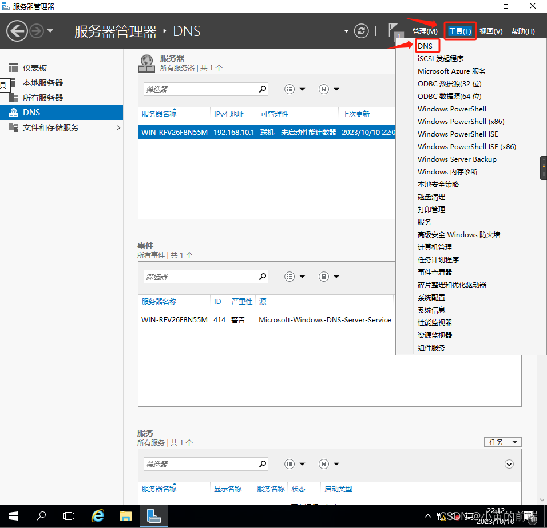Open 服务 from the tools menu
Viewport: 547px width, 528px height.
coord(424,222)
